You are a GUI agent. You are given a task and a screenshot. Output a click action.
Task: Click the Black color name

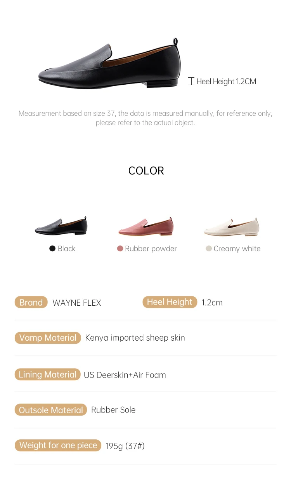click(67, 249)
